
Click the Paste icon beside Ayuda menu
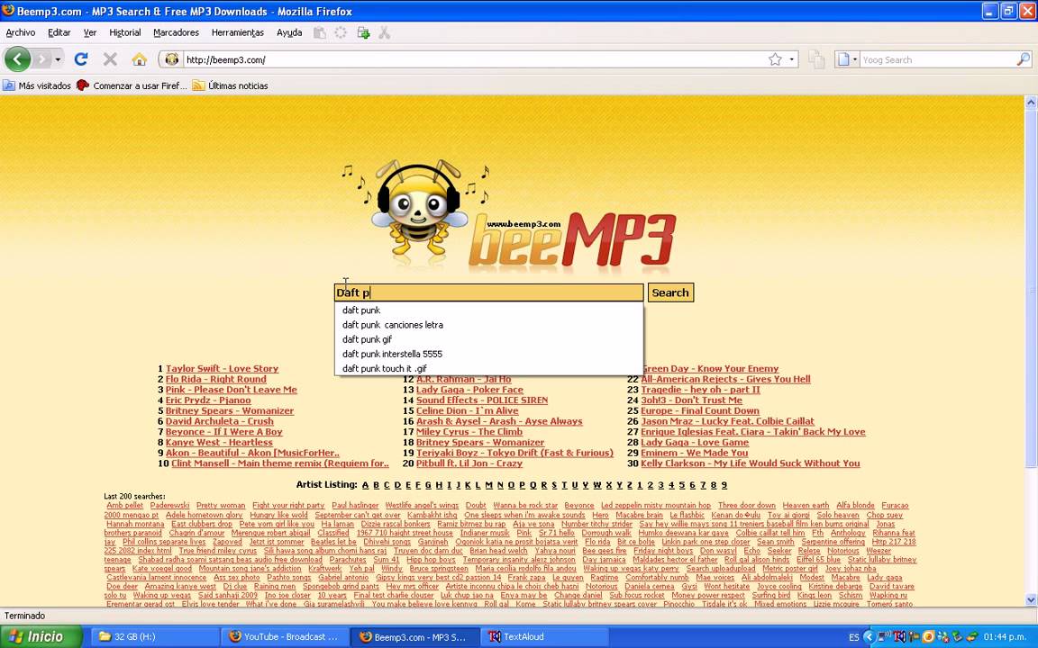(320, 32)
